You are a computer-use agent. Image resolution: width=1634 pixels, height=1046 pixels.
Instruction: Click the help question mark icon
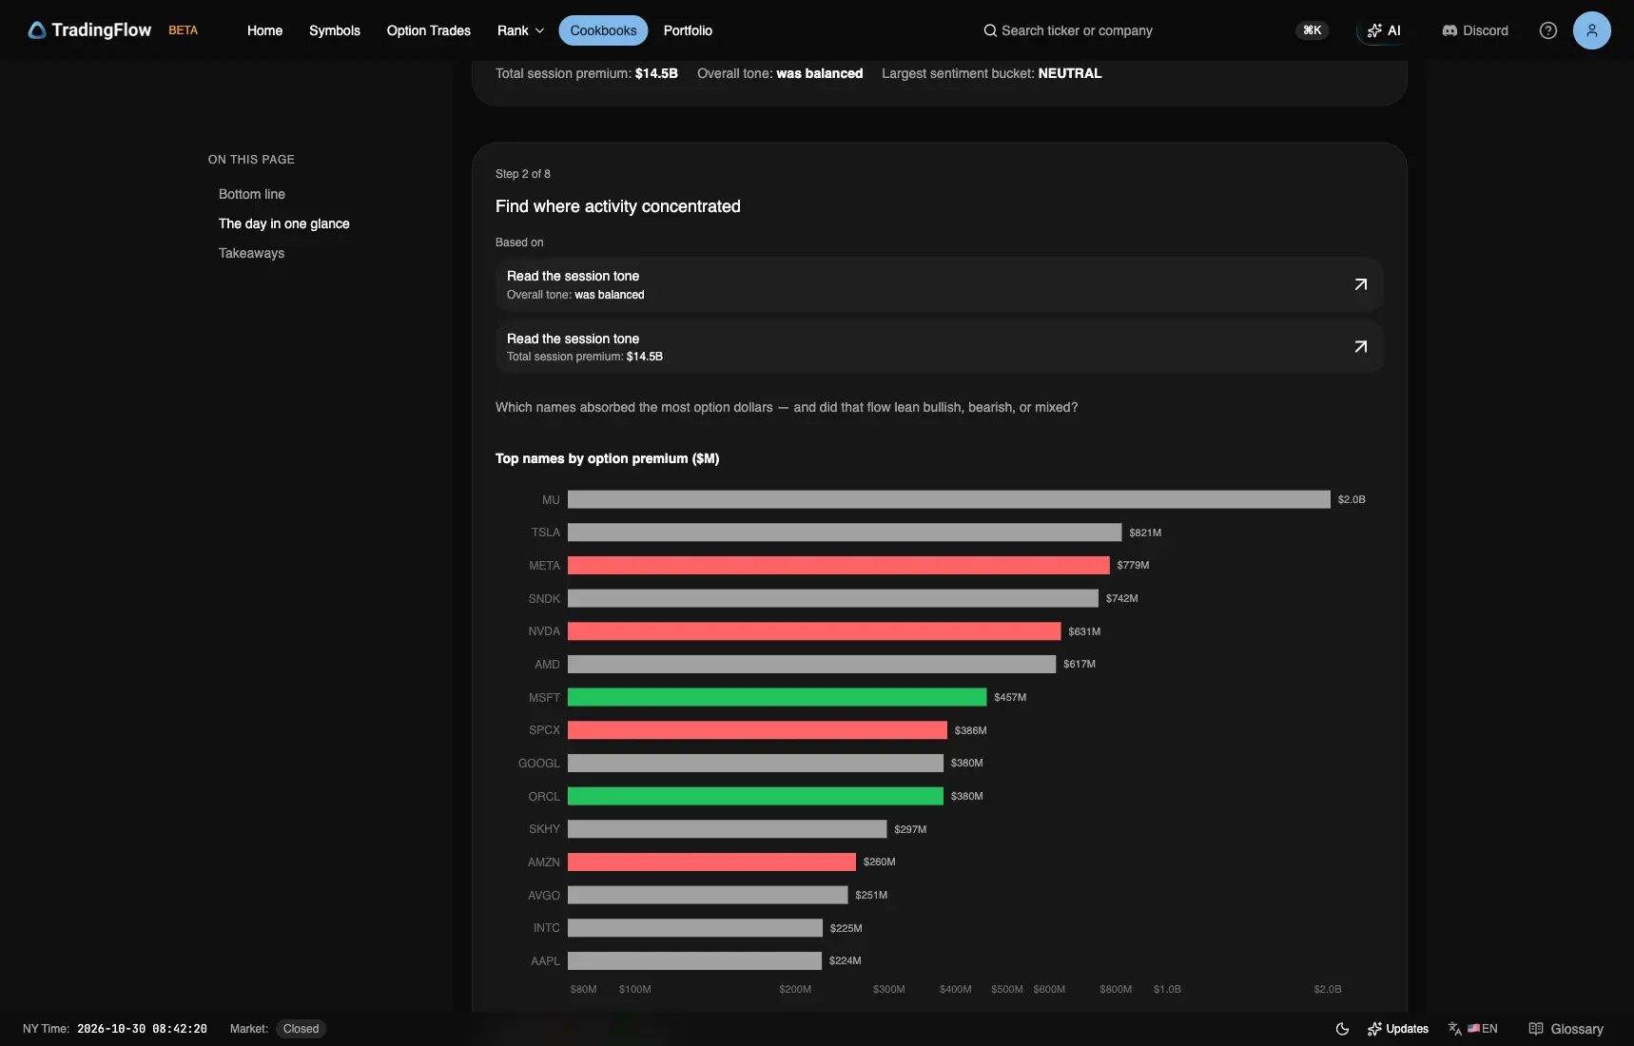pos(1548,30)
